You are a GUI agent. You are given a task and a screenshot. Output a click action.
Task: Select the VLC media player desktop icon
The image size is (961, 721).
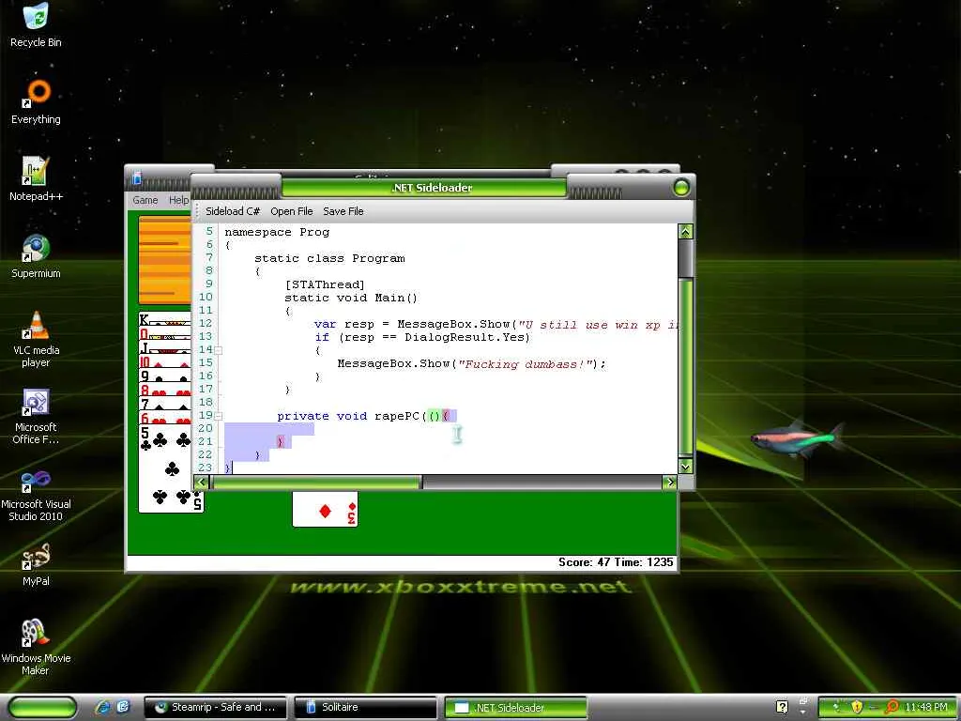coord(36,339)
